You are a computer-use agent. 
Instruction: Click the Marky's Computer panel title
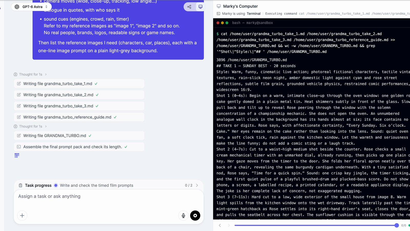[x=240, y=6]
